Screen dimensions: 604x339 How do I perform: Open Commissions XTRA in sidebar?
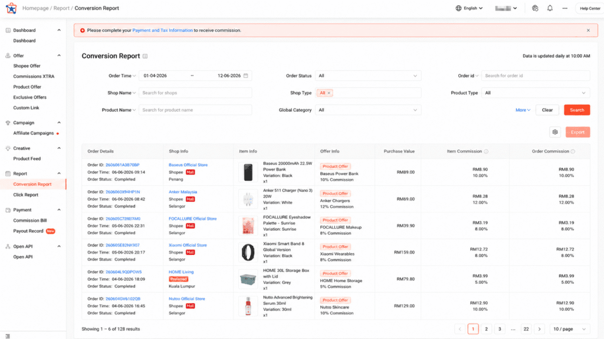click(34, 77)
